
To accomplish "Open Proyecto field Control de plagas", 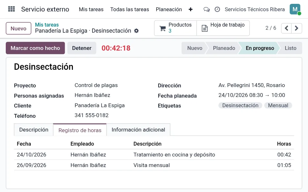I will click(96, 85).
